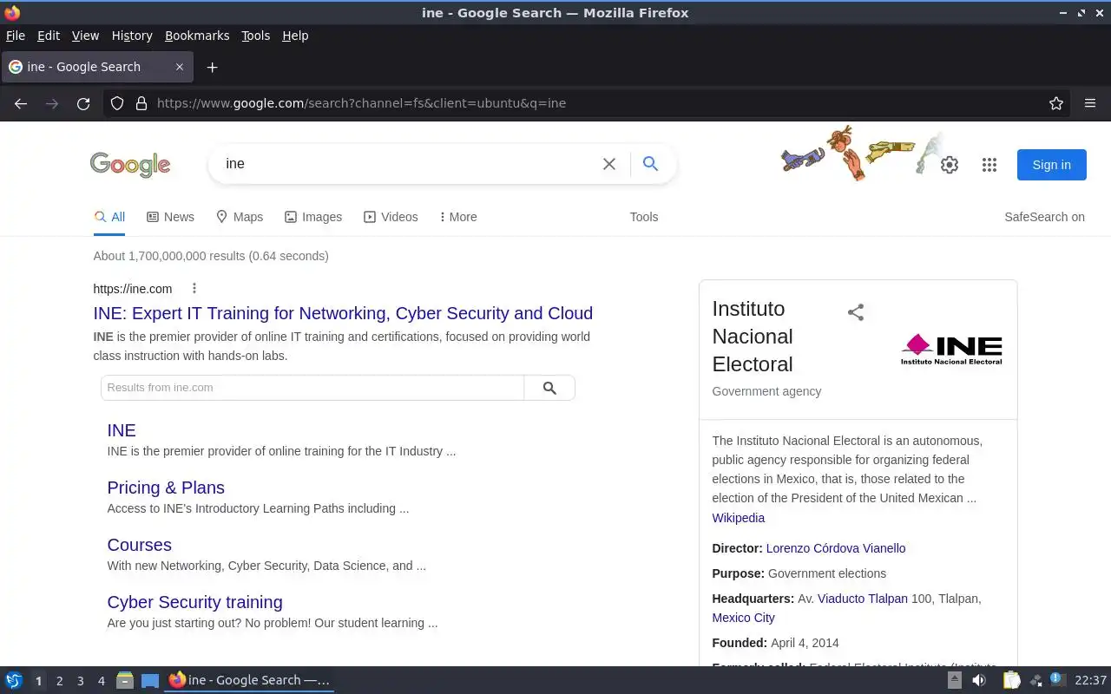Click the Sign in button
The height and width of the screenshot is (694, 1111).
(x=1051, y=165)
